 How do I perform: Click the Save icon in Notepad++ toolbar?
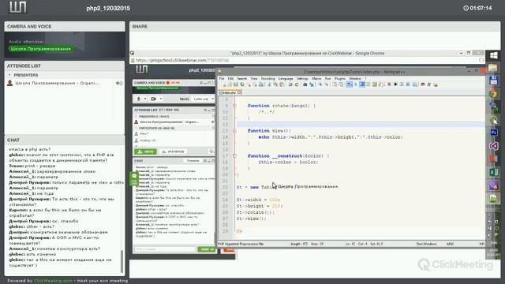(x=236, y=84)
